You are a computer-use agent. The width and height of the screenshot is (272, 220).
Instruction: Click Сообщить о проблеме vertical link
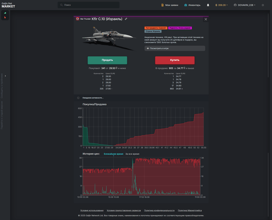(x=2, y=86)
